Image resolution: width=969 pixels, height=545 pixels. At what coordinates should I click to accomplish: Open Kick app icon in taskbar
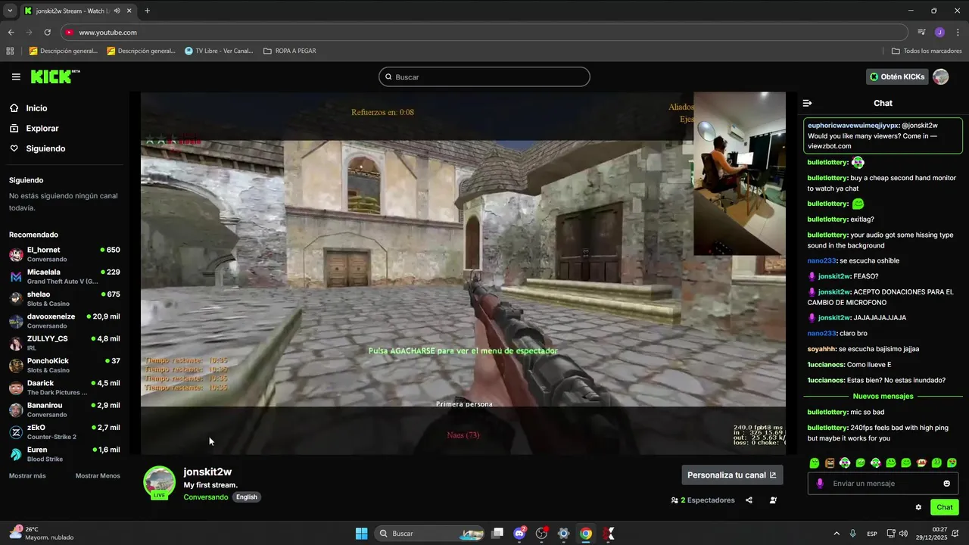609,534
